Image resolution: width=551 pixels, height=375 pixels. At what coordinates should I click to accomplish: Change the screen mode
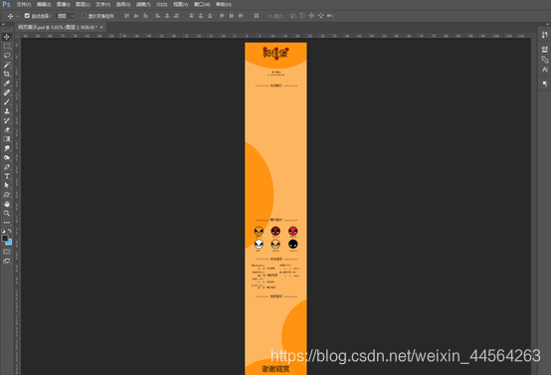7,262
